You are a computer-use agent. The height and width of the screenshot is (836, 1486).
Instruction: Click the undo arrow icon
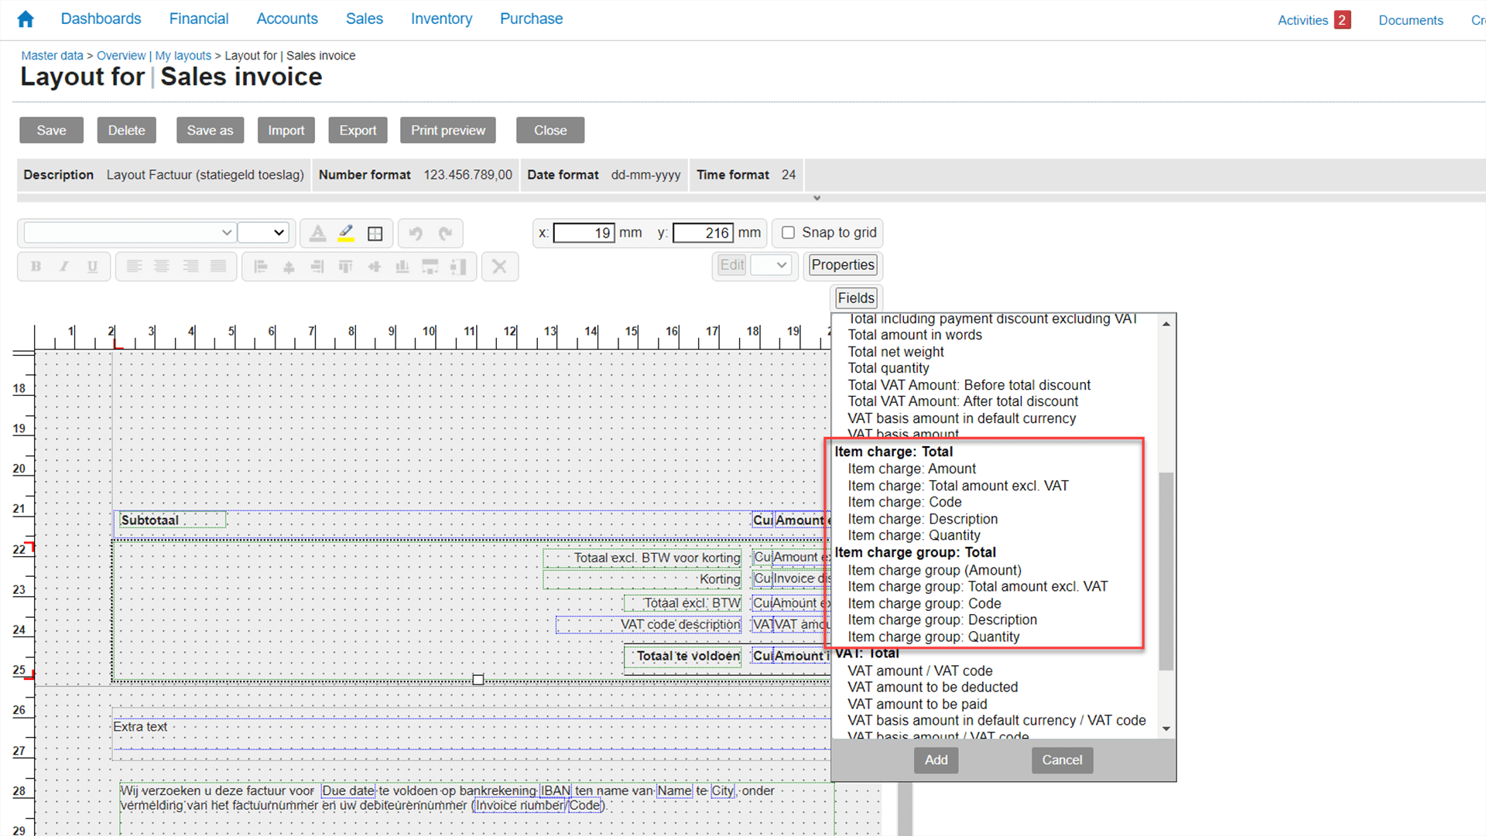(416, 234)
